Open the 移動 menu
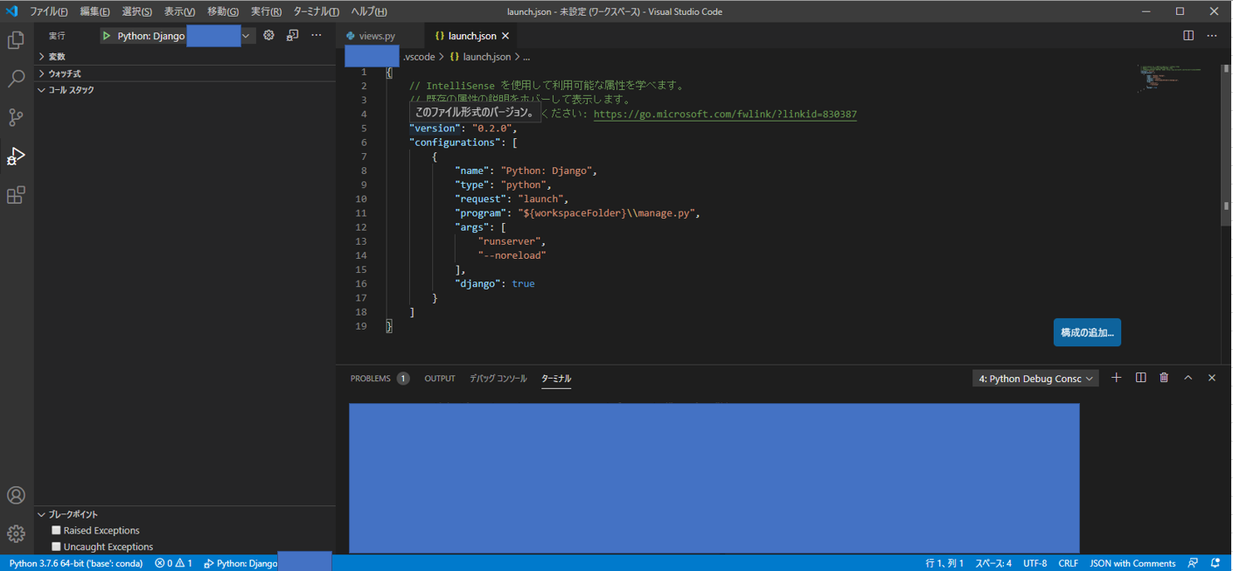The image size is (1233, 571). (x=223, y=11)
